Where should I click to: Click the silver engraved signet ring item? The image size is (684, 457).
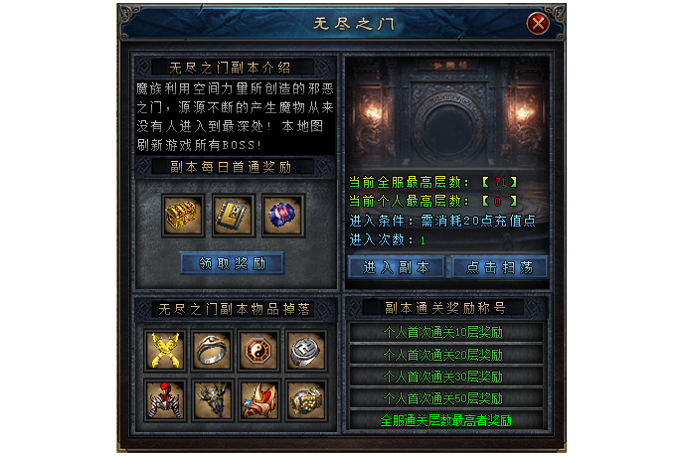coord(306,351)
